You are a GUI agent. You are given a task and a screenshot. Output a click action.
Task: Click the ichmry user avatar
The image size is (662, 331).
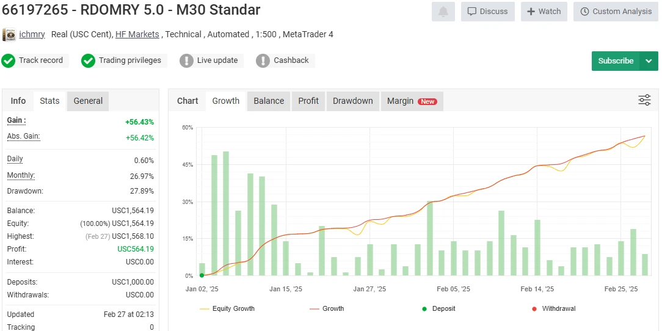pos(9,35)
